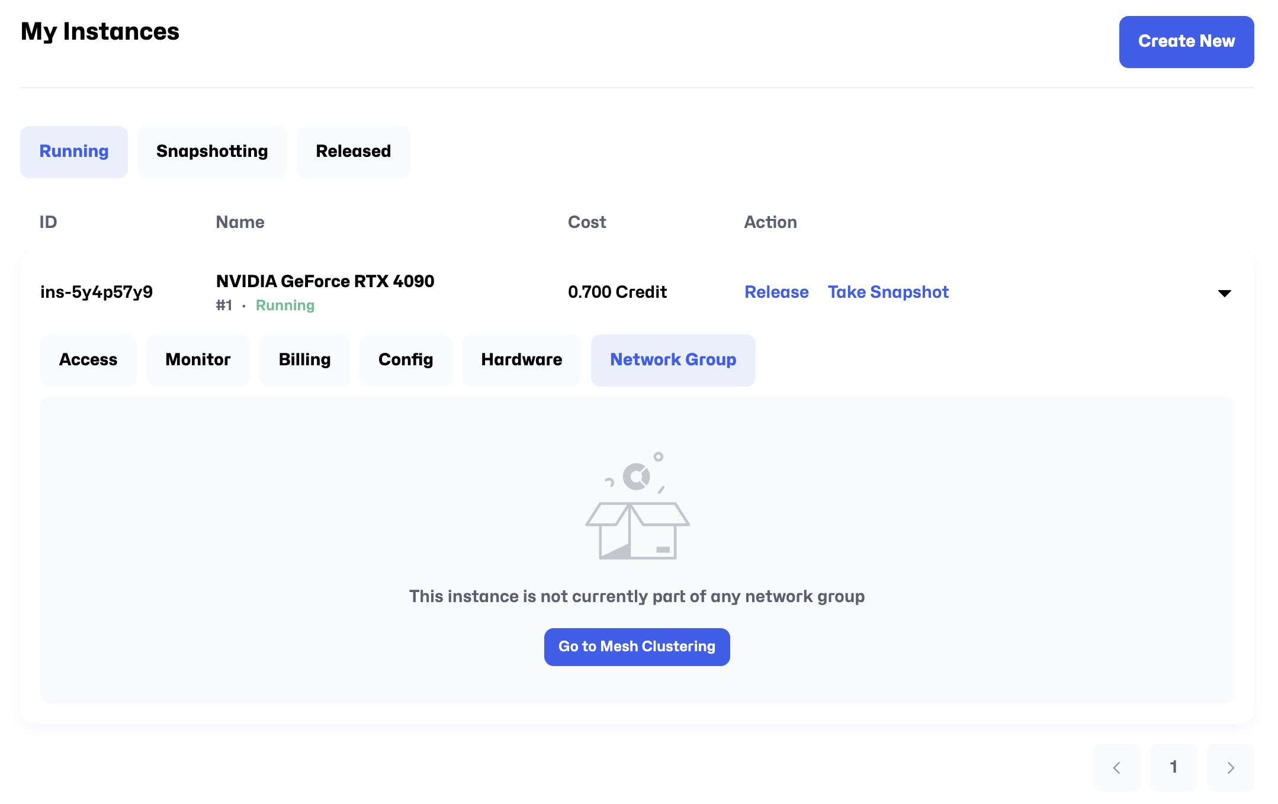The width and height of the screenshot is (1278, 804).
Task: Click the Take Snapshot link
Action: (888, 292)
